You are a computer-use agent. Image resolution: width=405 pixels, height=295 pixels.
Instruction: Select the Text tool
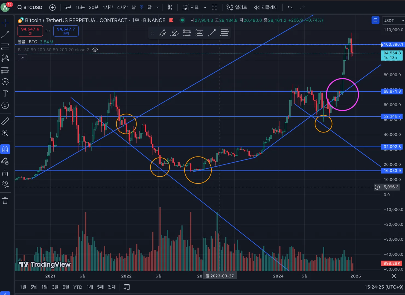point(5,94)
